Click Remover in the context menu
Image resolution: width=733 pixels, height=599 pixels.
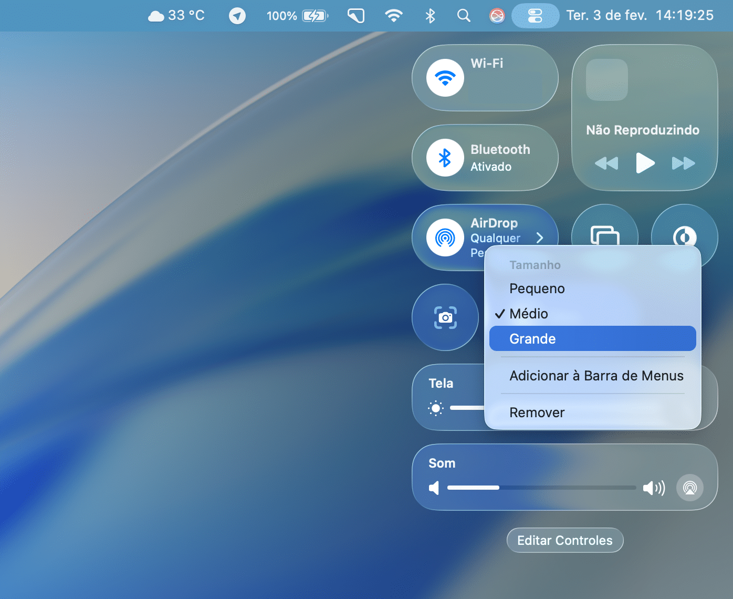pos(537,412)
